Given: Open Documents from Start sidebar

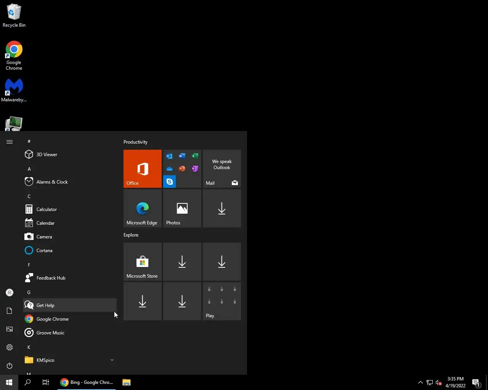Looking at the screenshot, I should click(x=10, y=311).
